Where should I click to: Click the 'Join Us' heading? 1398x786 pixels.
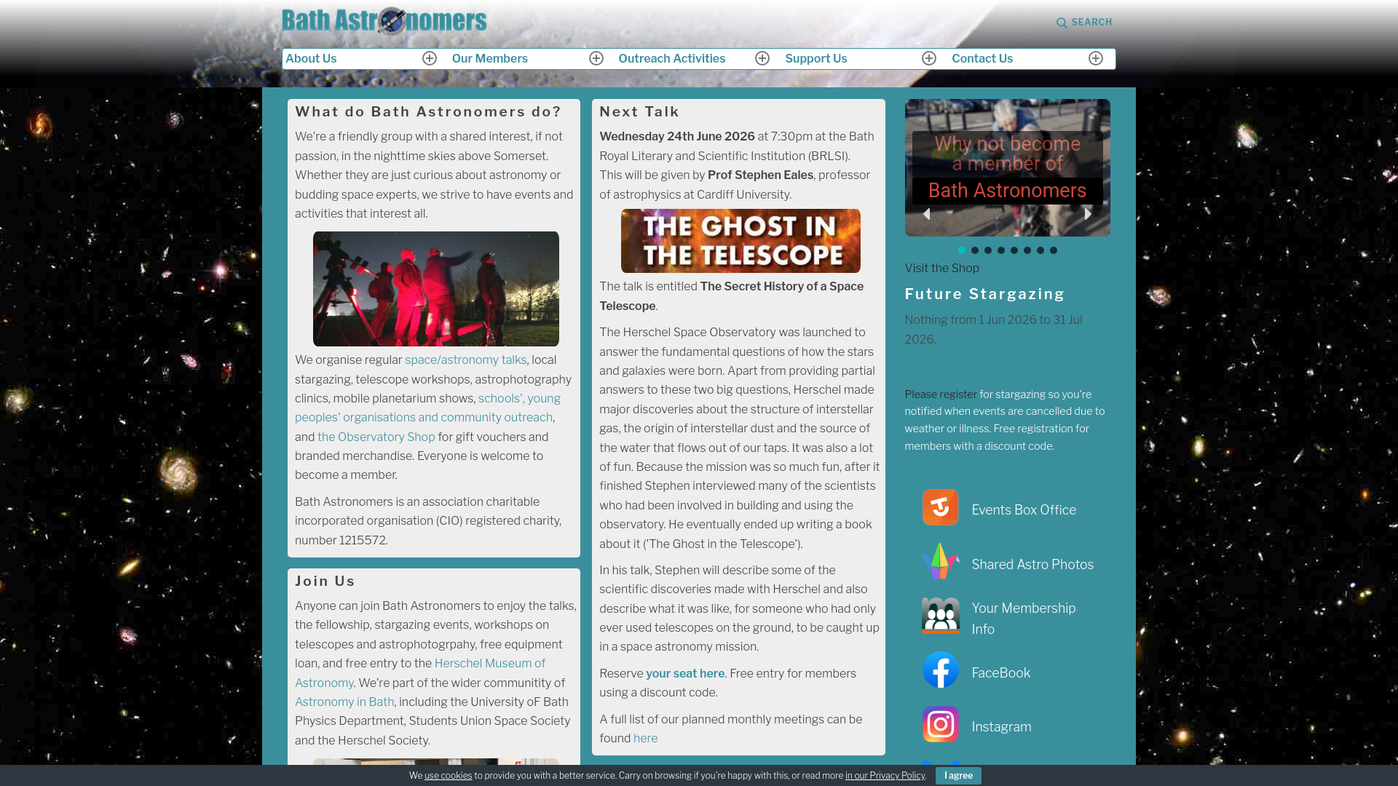click(x=325, y=581)
